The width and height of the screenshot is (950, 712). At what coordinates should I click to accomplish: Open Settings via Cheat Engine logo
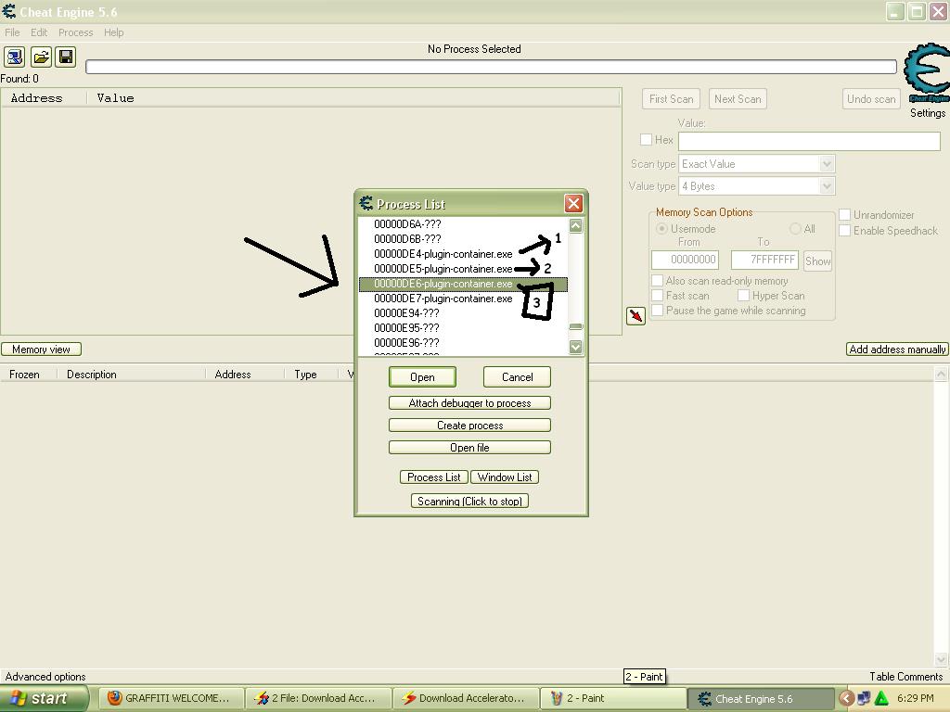[x=927, y=74]
